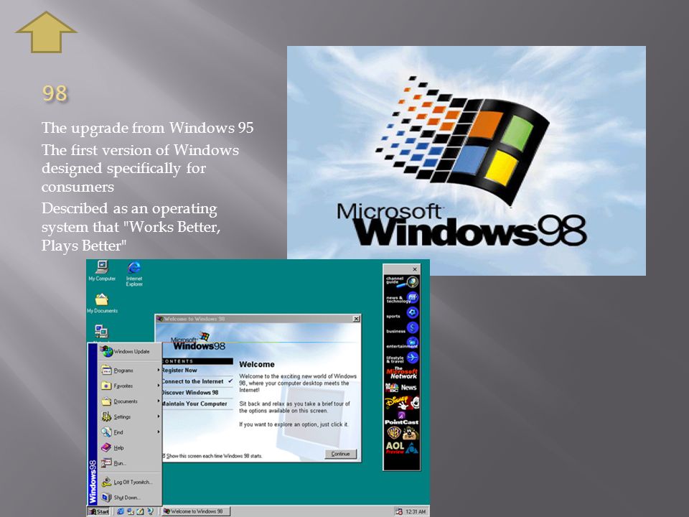Click the Continue button
Image resolution: width=689 pixels, height=517 pixels.
[340, 454]
